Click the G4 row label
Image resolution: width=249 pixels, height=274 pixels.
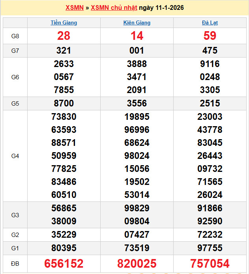15,156
